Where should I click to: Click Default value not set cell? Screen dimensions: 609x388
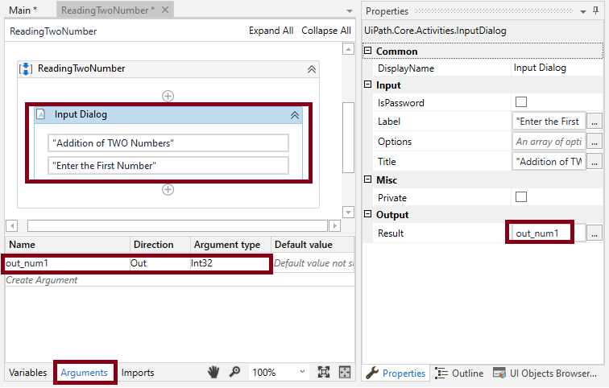pyautogui.click(x=313, y=263)
